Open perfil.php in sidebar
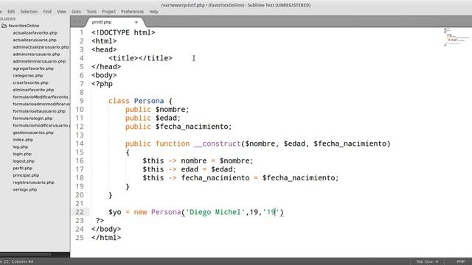The width and height of the screenshot is (472, 265). [23, 169]
